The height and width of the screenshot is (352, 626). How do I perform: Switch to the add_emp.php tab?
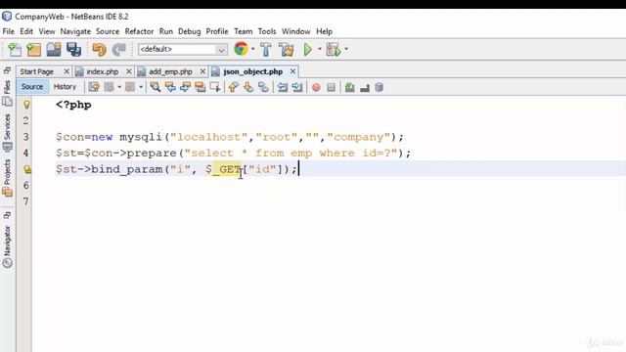point(170,71)
